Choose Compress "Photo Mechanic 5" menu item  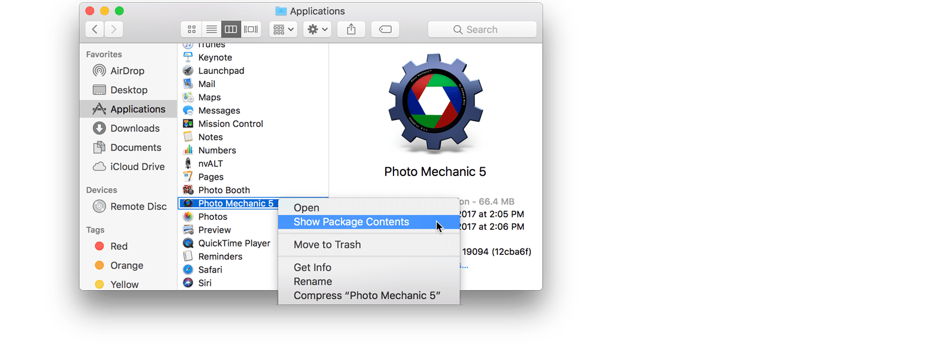point(369,295)
